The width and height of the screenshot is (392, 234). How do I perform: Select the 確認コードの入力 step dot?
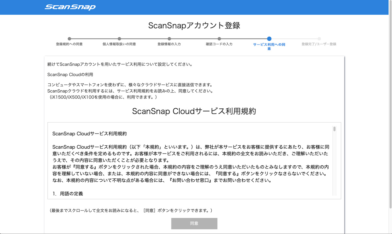click(x=219, y=39)
